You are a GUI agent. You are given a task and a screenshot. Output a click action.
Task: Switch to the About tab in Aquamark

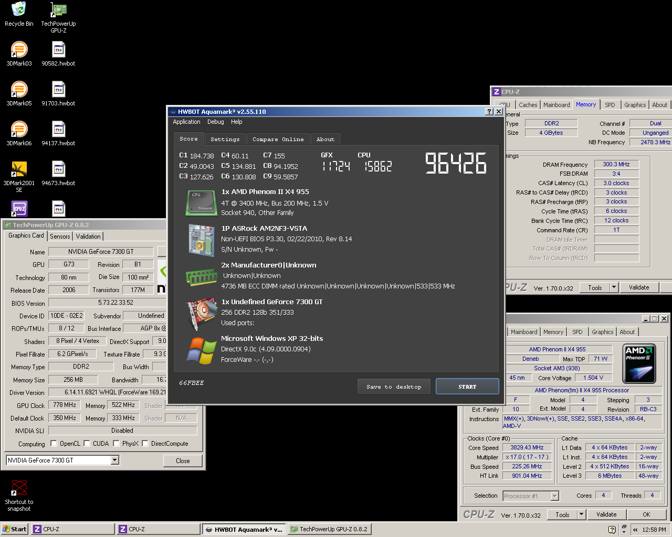point(325,139)
